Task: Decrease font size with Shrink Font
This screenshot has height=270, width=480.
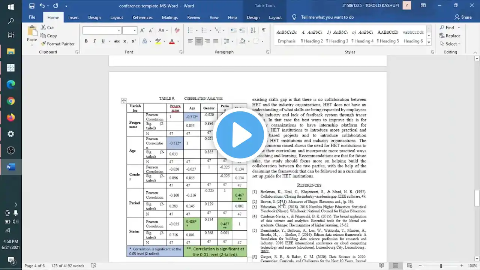Action: tap(151, 30)
